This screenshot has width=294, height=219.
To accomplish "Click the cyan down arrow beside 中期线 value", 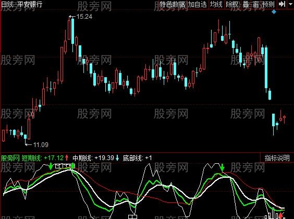I will click(117, 158).
